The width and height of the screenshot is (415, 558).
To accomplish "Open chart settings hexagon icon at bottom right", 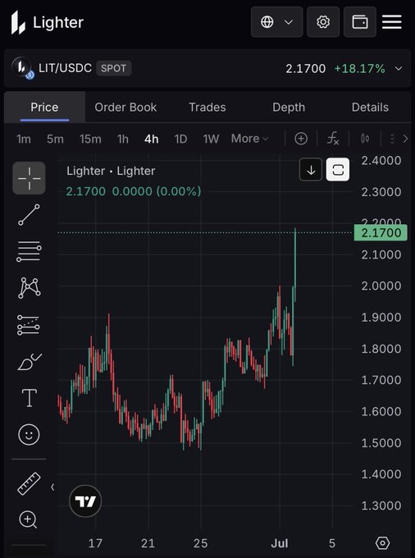I will 383,543.
